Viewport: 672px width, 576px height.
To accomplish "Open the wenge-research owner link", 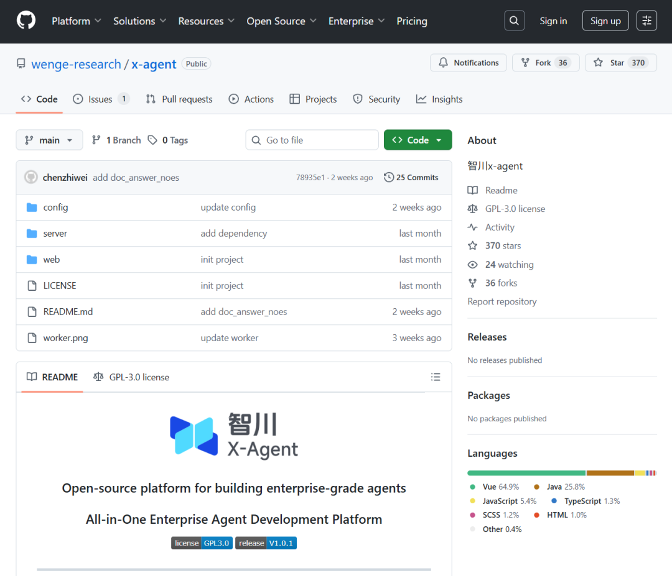I will click(76, 64).
